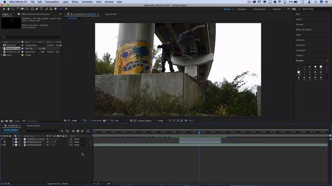This screenshot has width=332, height=186.
Task: Switch to Small Screen workspace
Action: coord(259,9)
